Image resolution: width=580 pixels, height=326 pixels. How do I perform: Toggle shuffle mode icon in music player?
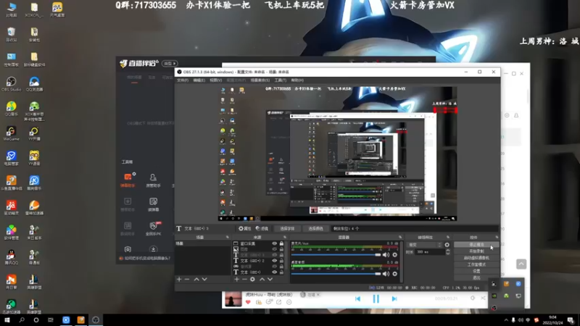pos(483,298)
